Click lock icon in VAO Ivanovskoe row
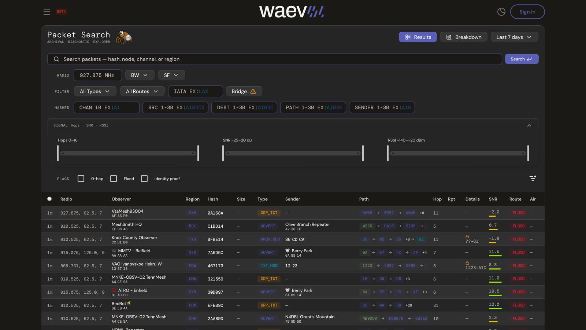 pos(467,263)
